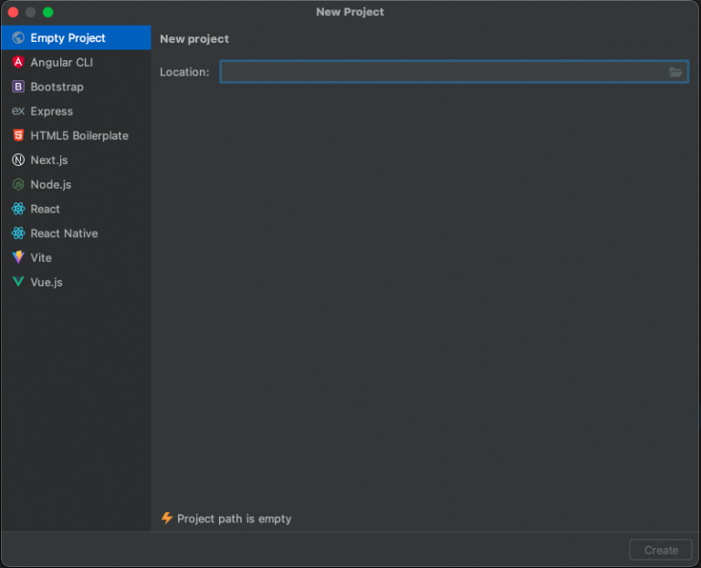
Task: Close the New Project dialog window
Action: click(x=14, y=12)
